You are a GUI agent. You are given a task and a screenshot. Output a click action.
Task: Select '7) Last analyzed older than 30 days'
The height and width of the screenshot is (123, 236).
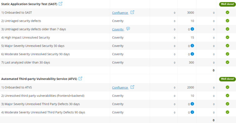click(26, 62)
